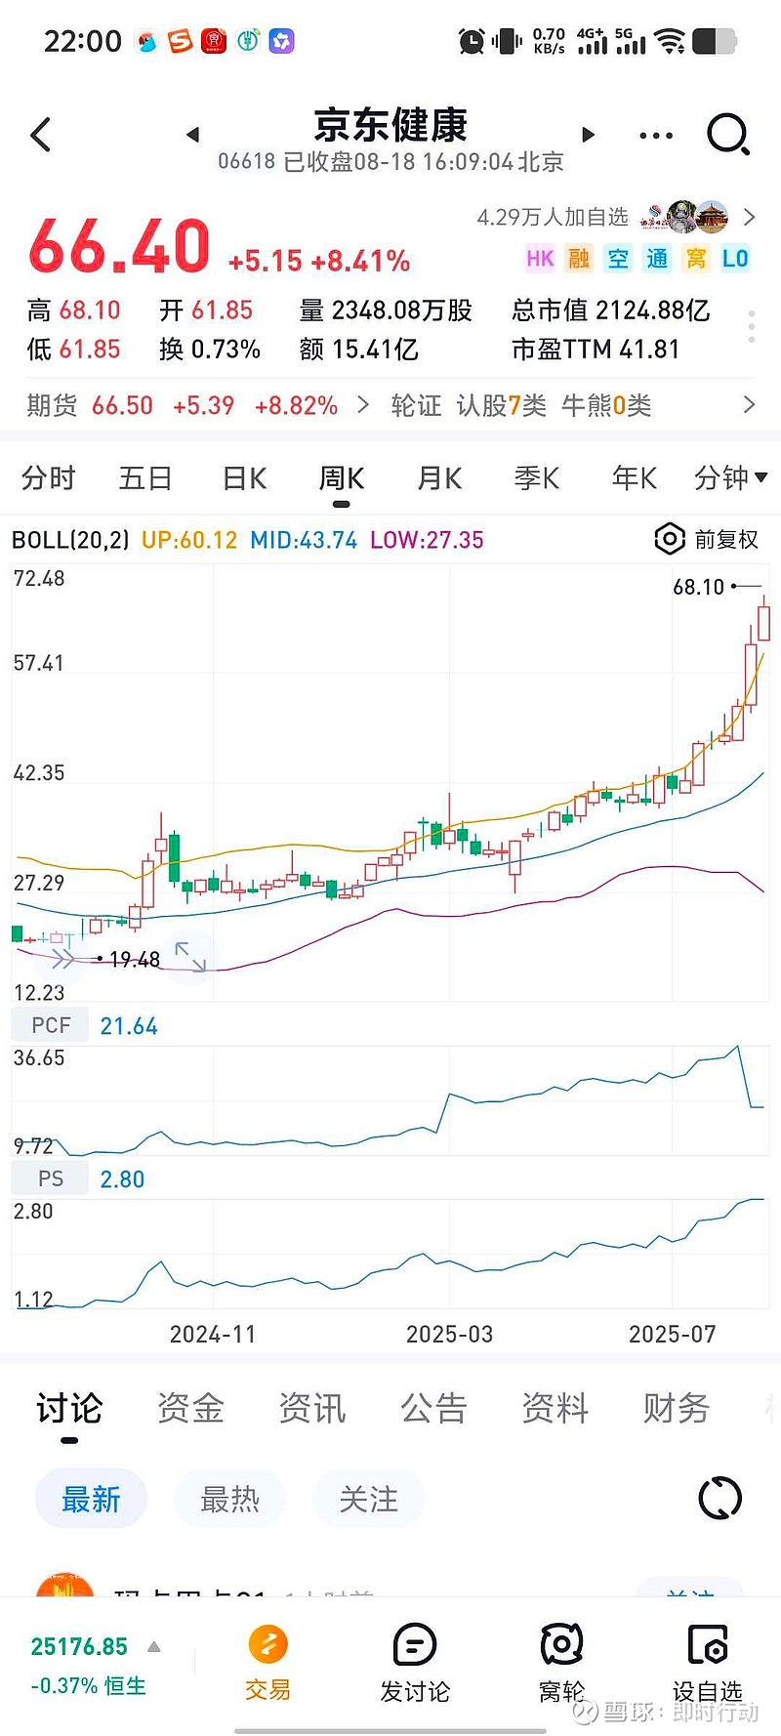Expand more quote details vertical dots

pos(752,326)
